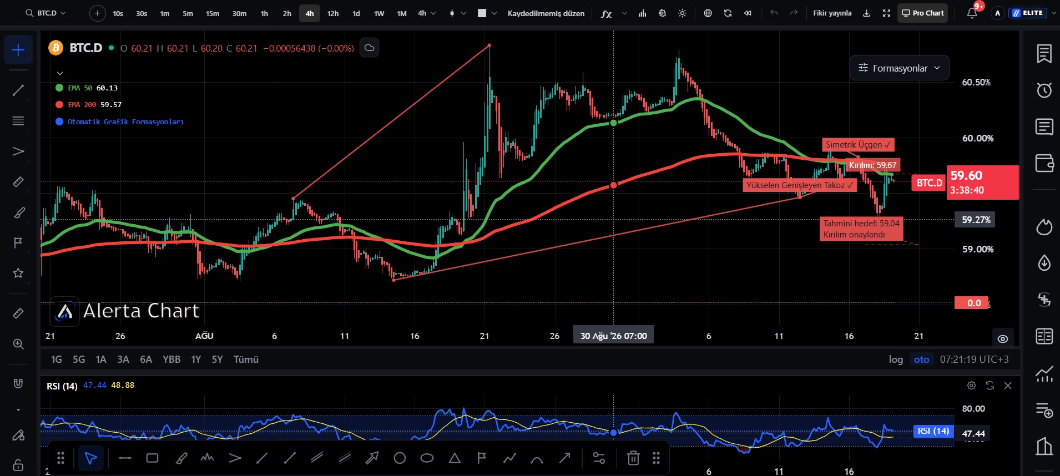The height and width of the screenshot is (476, 1060).
Task: Click the cloud save icon beside BTC.D
Action: pos(369,48)
